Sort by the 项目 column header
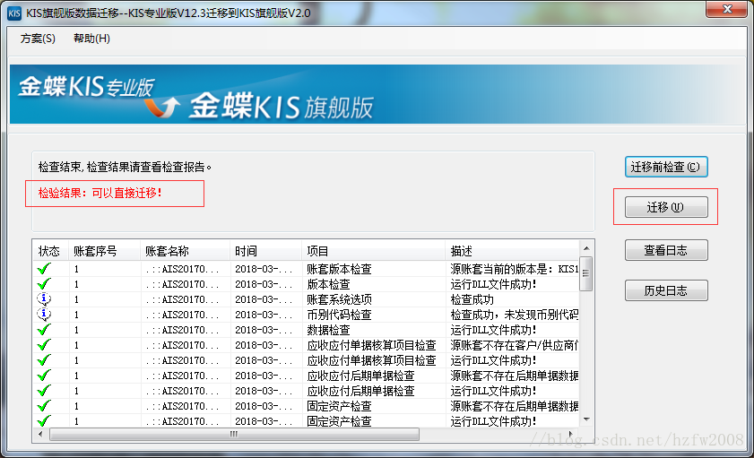The width and height of the screenshot is (754, 458). (374, 251)
